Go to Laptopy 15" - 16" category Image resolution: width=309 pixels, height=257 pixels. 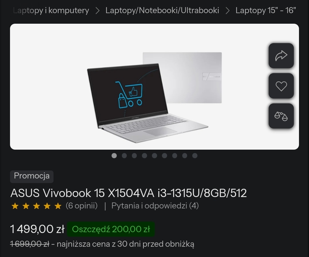click(266, 10)
